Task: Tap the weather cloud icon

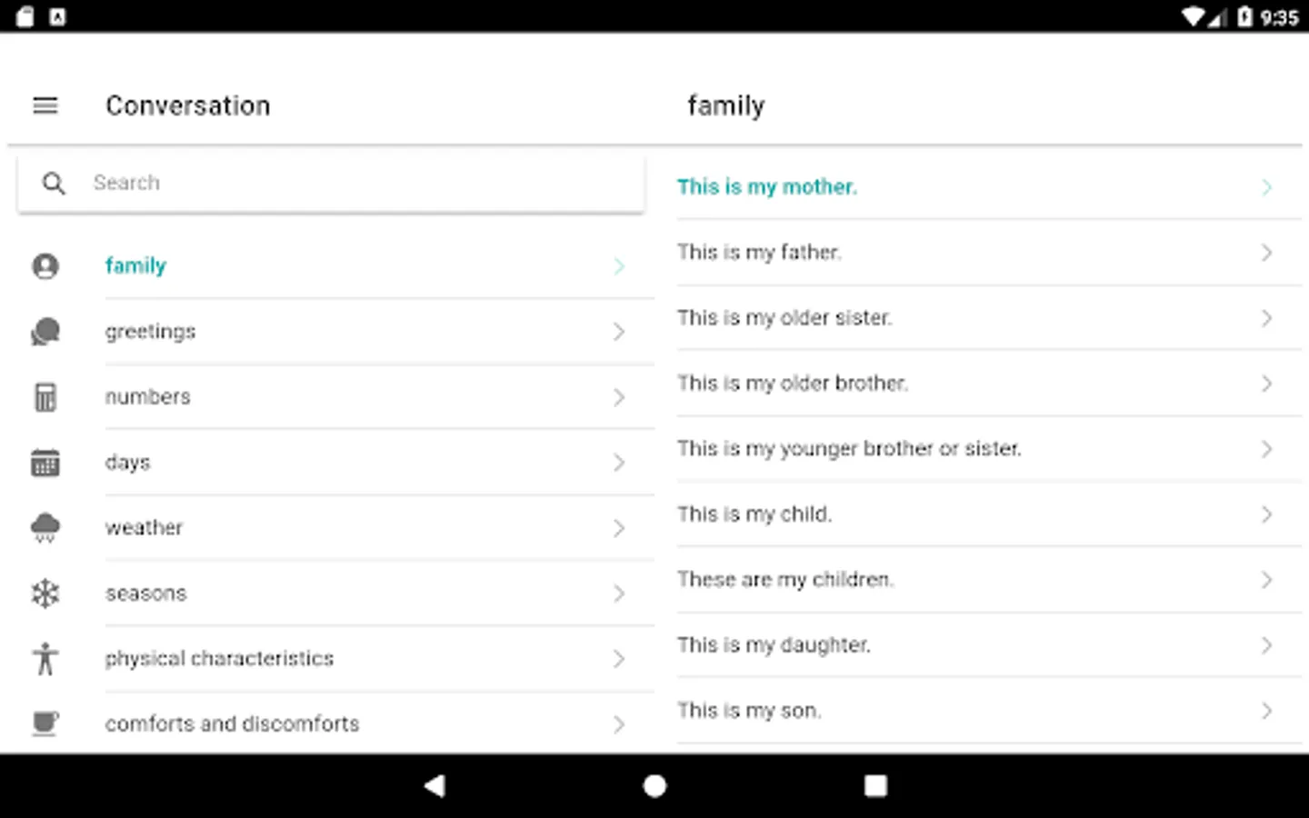Action: 45,528
